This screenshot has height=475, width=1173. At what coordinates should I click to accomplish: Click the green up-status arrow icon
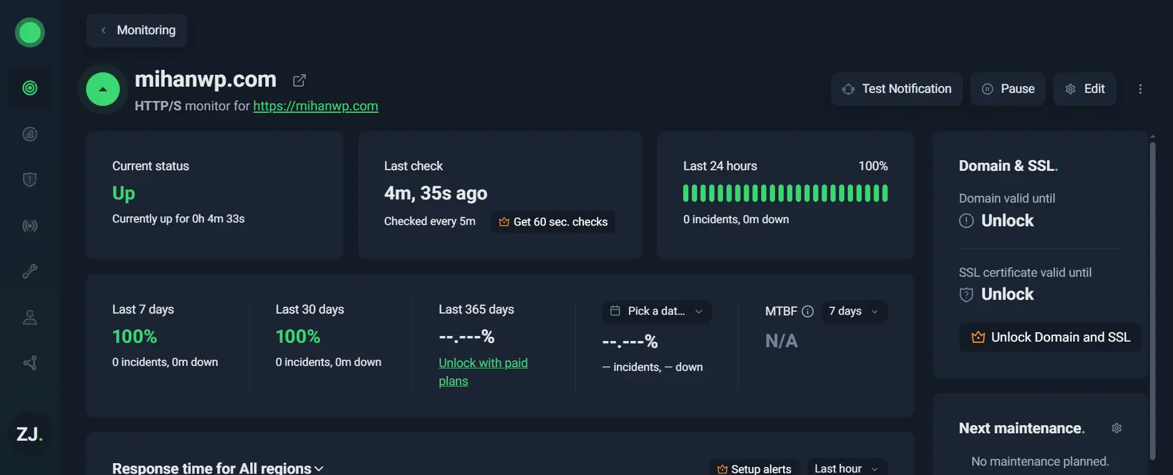tap(103, 89)
